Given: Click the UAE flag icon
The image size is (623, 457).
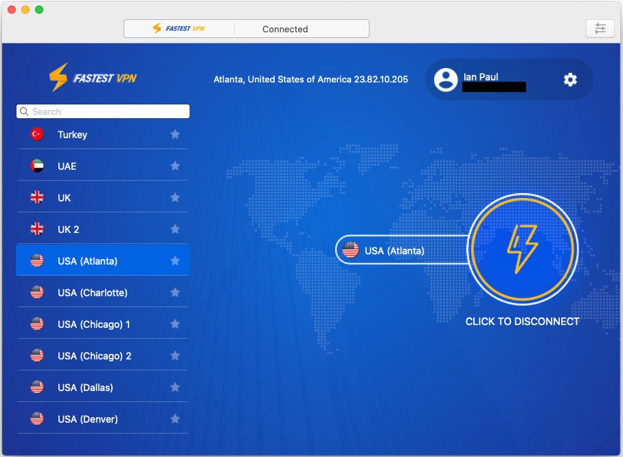Looking at the screenshot, I should (x=37, y=166).
